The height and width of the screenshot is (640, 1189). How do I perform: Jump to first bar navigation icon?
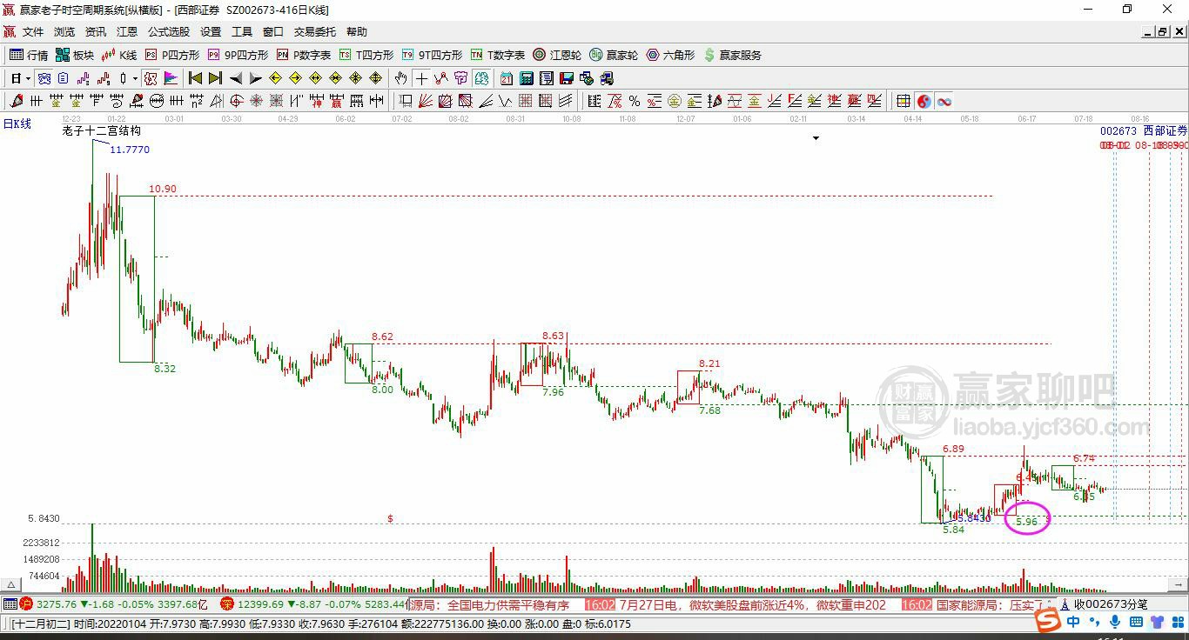click(x=195, y=78)
